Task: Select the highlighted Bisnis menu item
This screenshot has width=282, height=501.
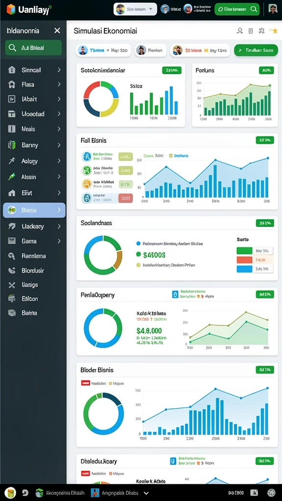Action: pyautogui.click(x=34, y=210)
